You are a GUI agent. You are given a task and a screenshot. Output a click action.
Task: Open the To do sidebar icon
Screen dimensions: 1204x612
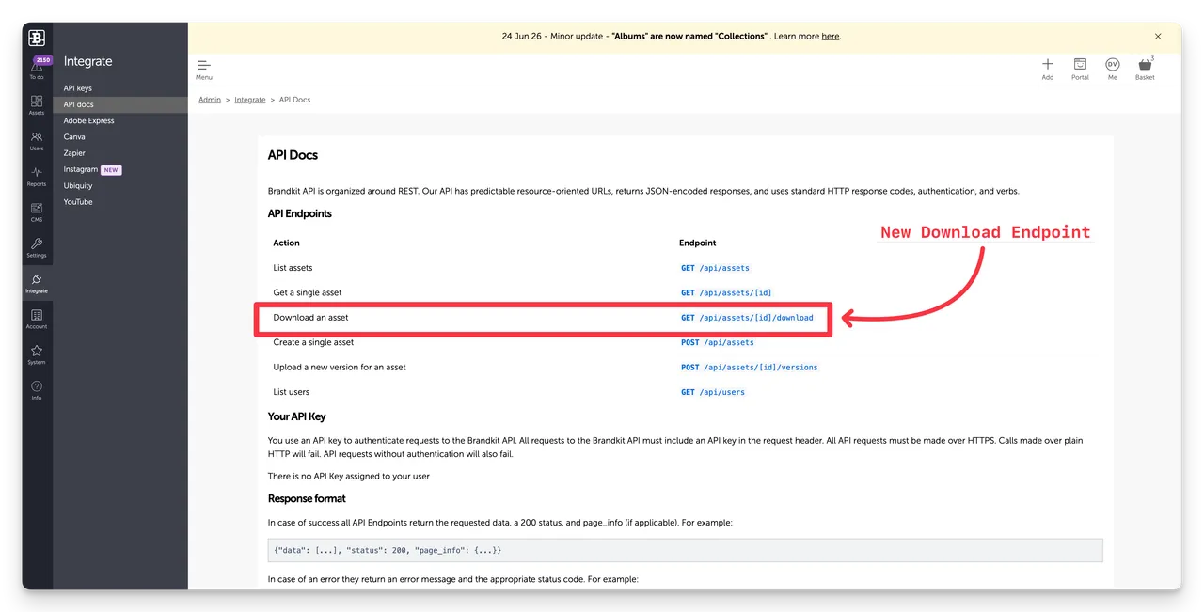(37, 70)
